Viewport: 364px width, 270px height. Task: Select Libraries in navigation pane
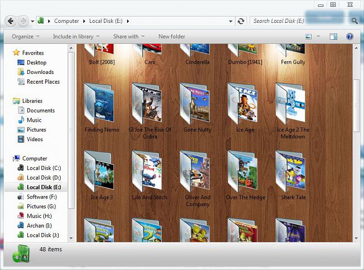pos(32,101)
